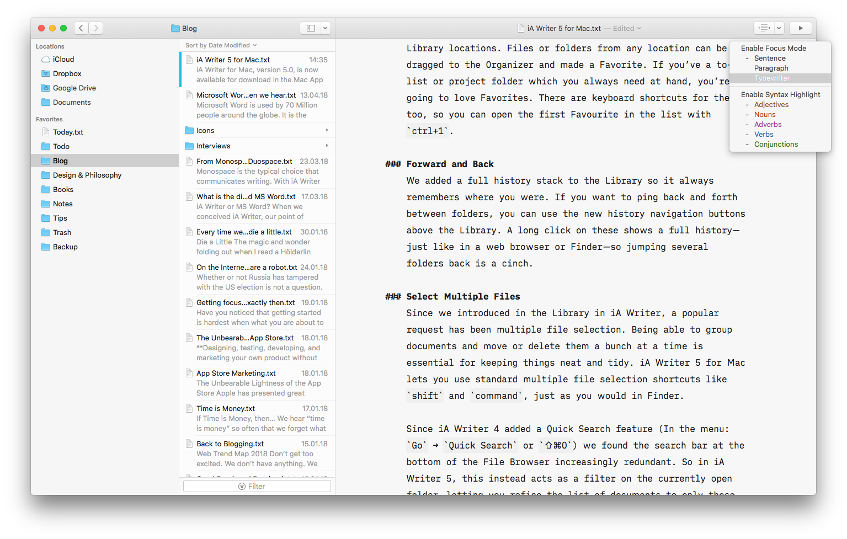Open On the Interne...are a robot.txt
Viewport: 847px width, 539px height.
(257, 277)
